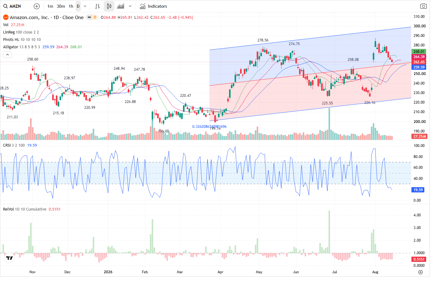This screenshot has width=436, height=292.
Task: Click the 2026 time axis label
Action: [108, 272]
